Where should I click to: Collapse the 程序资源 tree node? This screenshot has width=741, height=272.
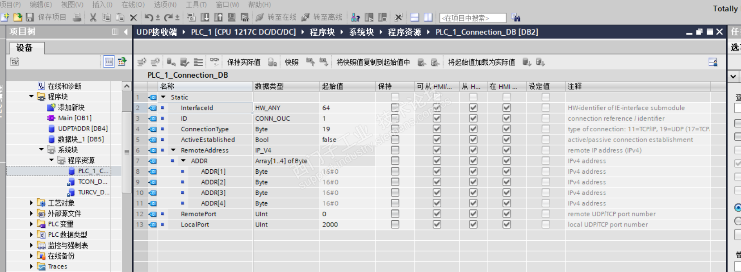[x=51, y=160]
